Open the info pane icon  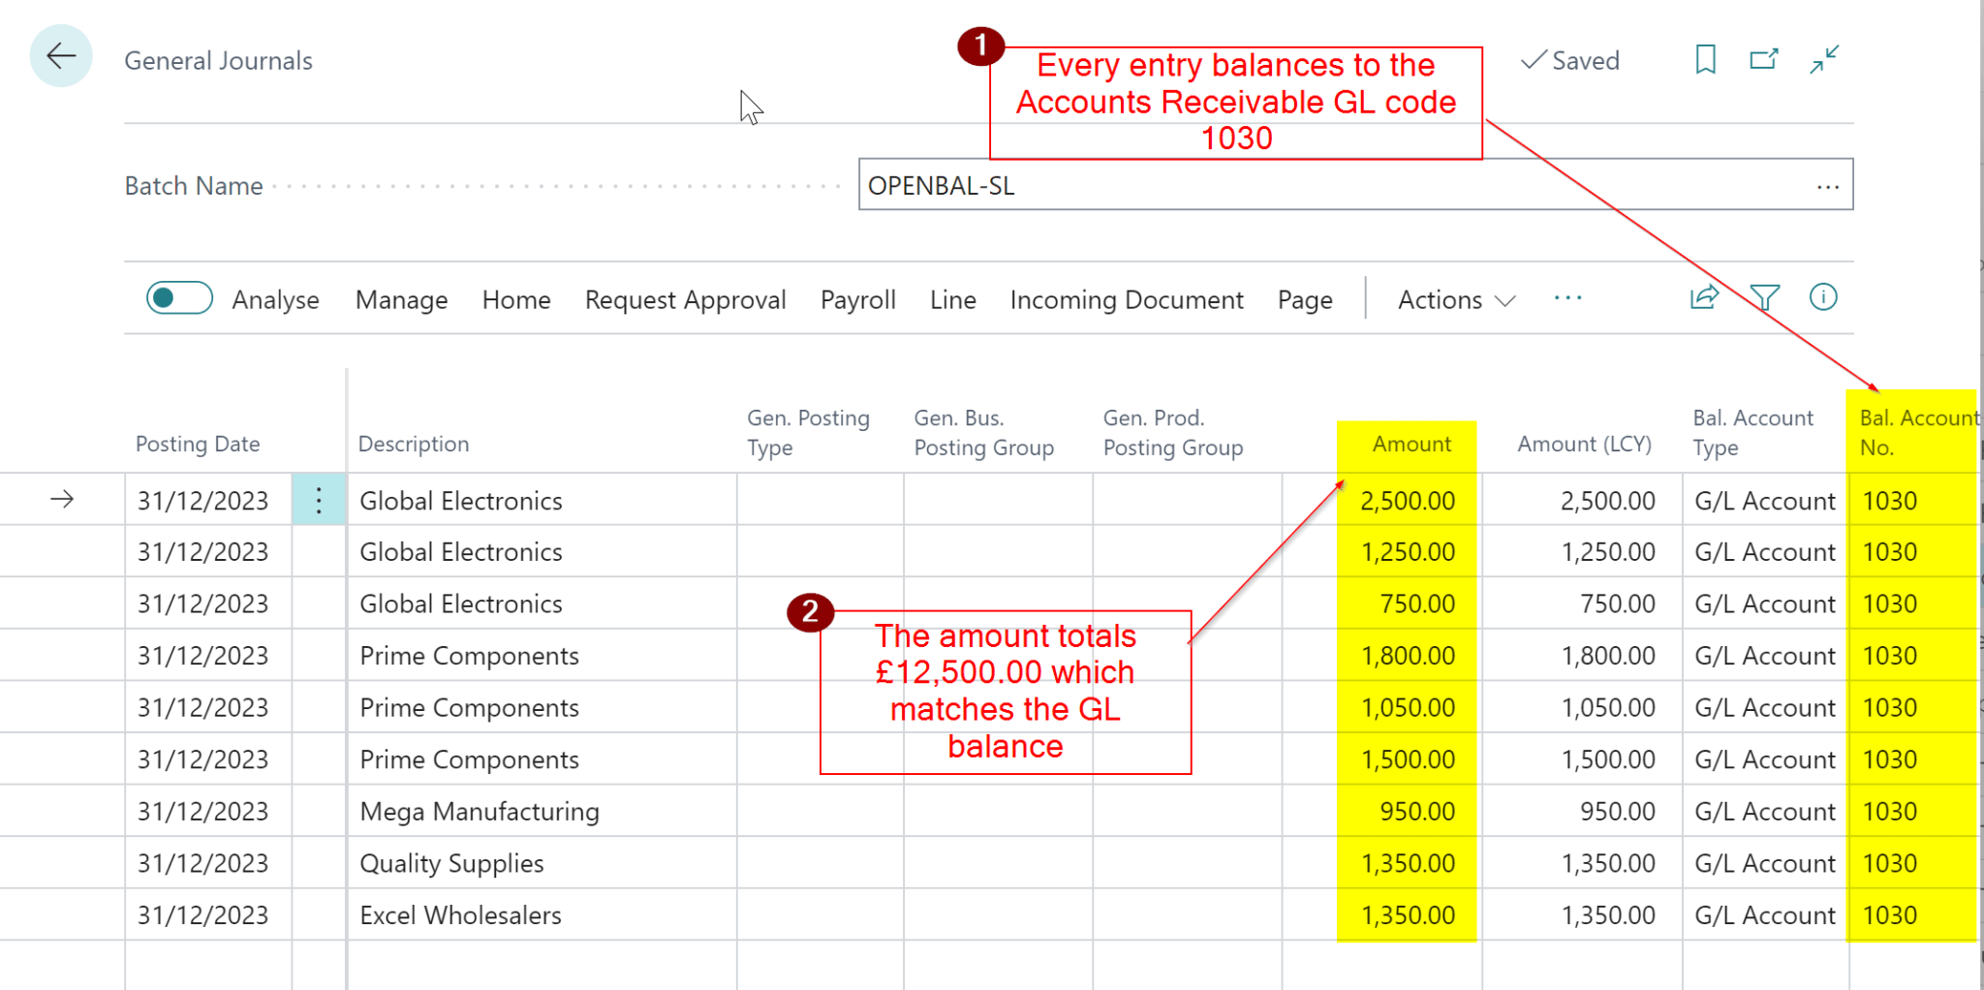[x=1822, y=298]
